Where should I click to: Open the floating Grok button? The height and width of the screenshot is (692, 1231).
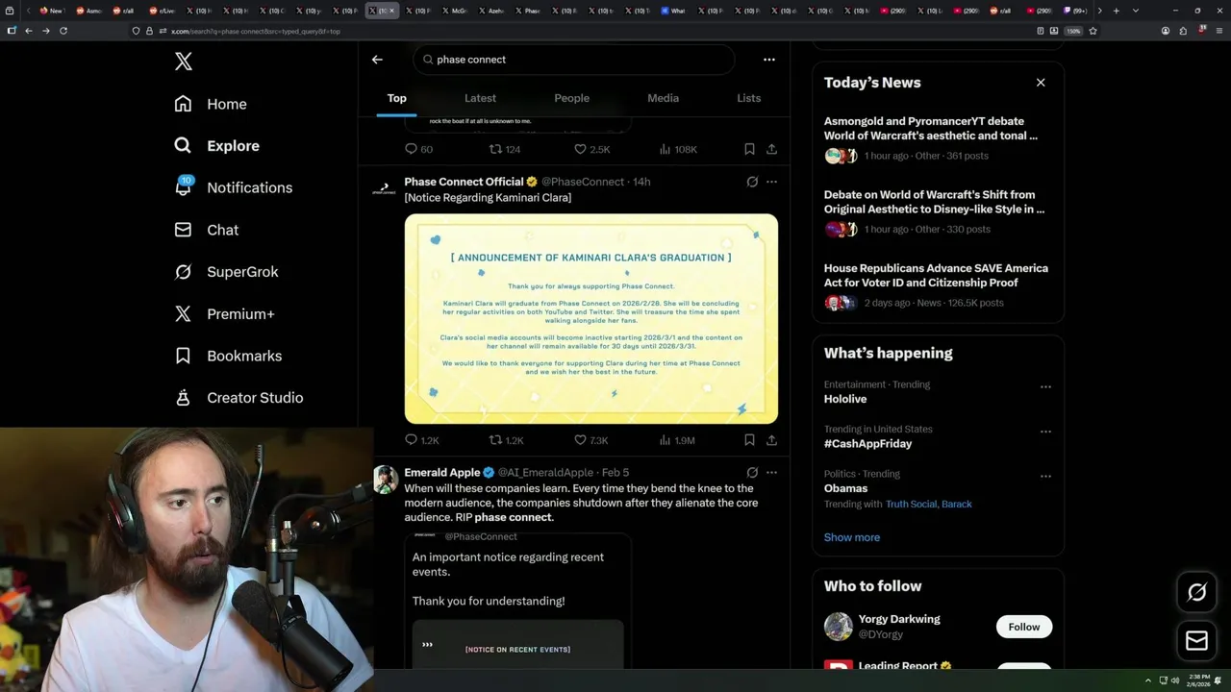click(1196, 592)
